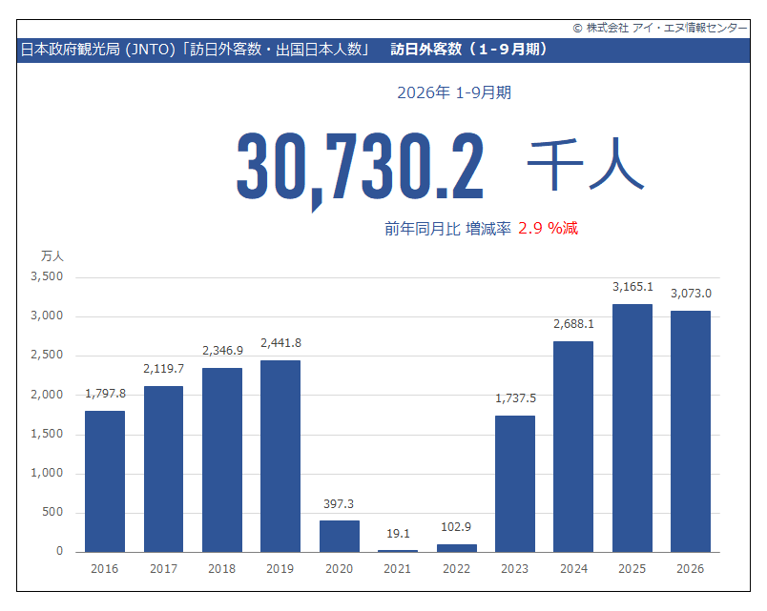Select the 訪日外客数（1-9月期）bold title
The width and height of the screenshot is (767, 611).
[468, 50]
